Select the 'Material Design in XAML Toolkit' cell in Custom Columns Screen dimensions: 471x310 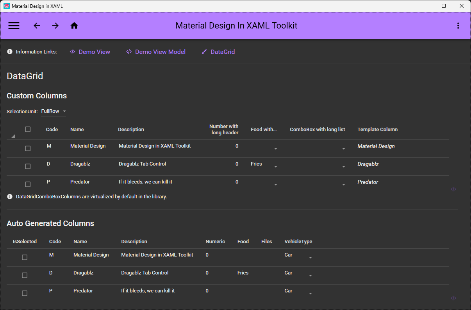click(x=155, y=146)
